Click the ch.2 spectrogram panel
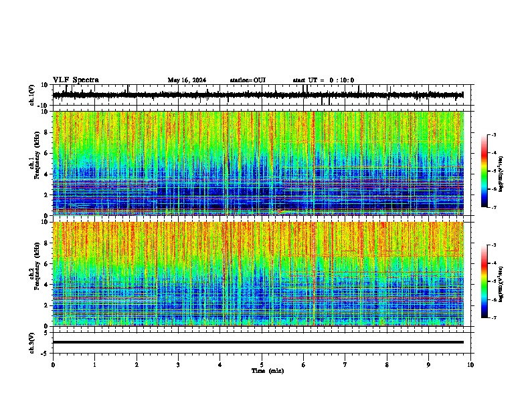The image size is (530, 409). click(x=258, y=274)
